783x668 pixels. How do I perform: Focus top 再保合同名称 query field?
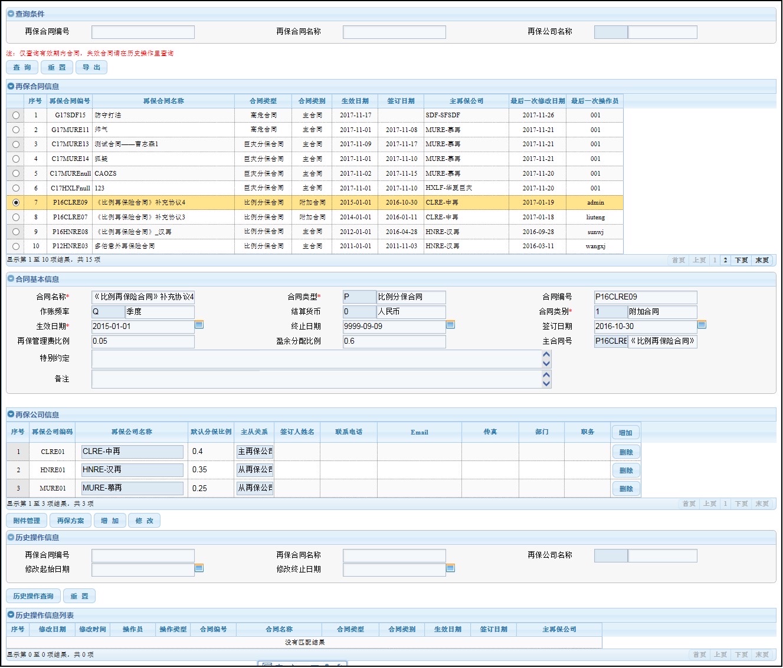pyautogui.click(x=394, y=32)
